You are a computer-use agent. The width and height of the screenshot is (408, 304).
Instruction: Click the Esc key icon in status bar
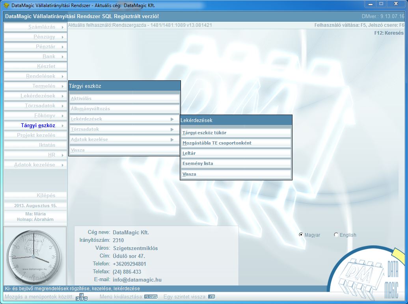pyautogui.click(x=211, y=297)
